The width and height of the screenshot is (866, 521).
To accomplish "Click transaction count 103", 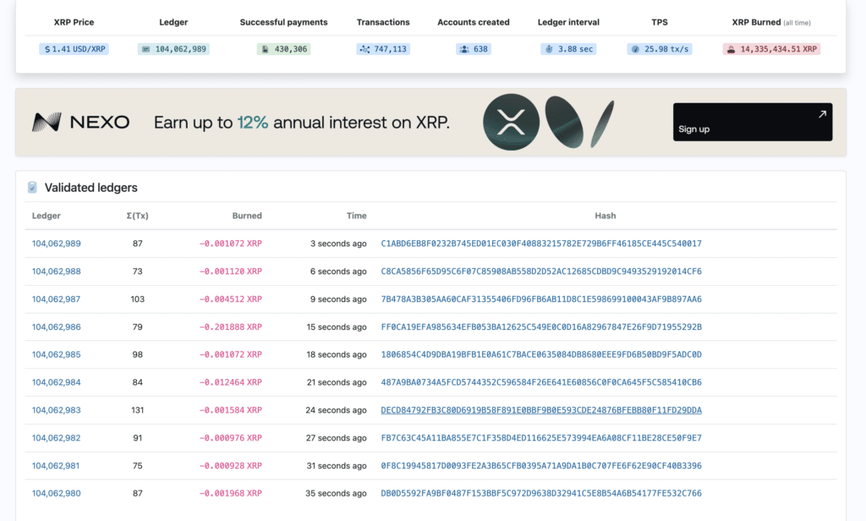I will 138,299.
